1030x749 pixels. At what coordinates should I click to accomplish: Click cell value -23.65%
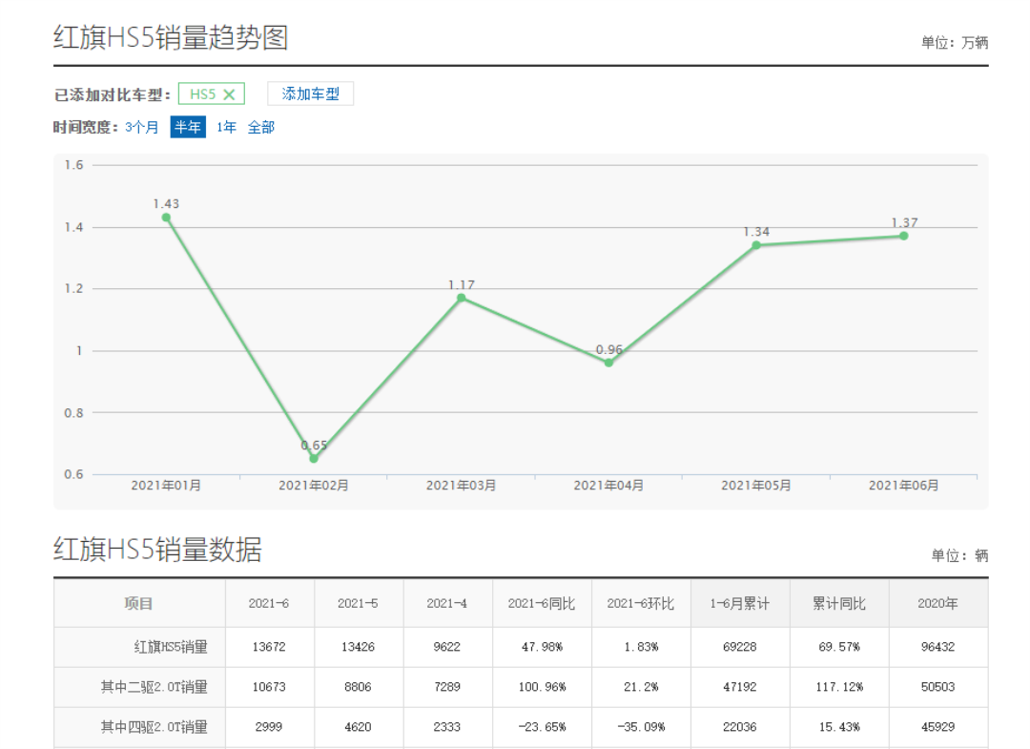pyautogui.click(x=542, y=727)
